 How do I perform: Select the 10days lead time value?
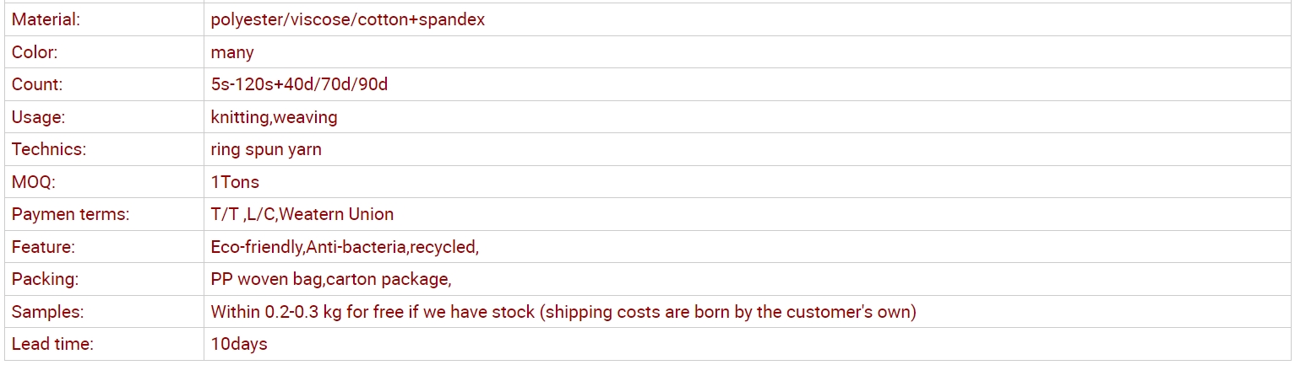239,344
